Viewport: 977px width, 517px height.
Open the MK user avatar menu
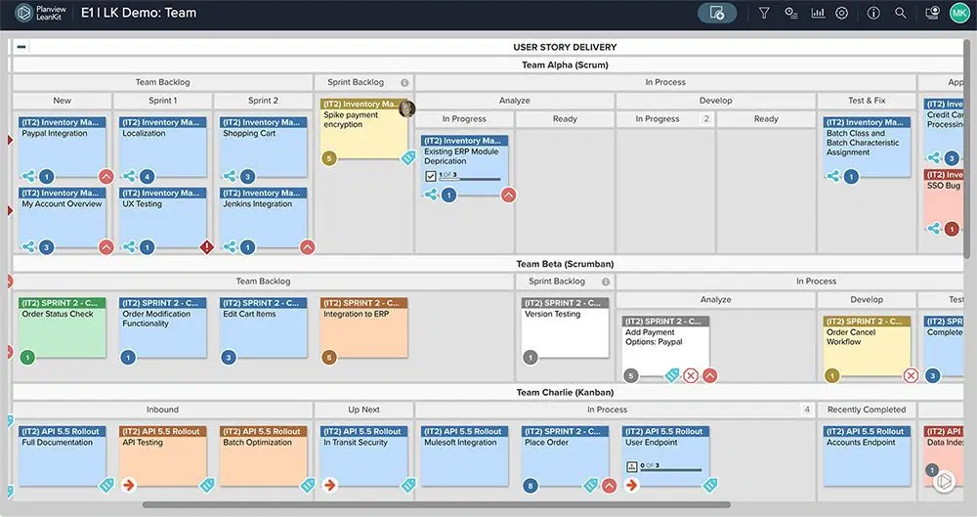pos(959,14)
